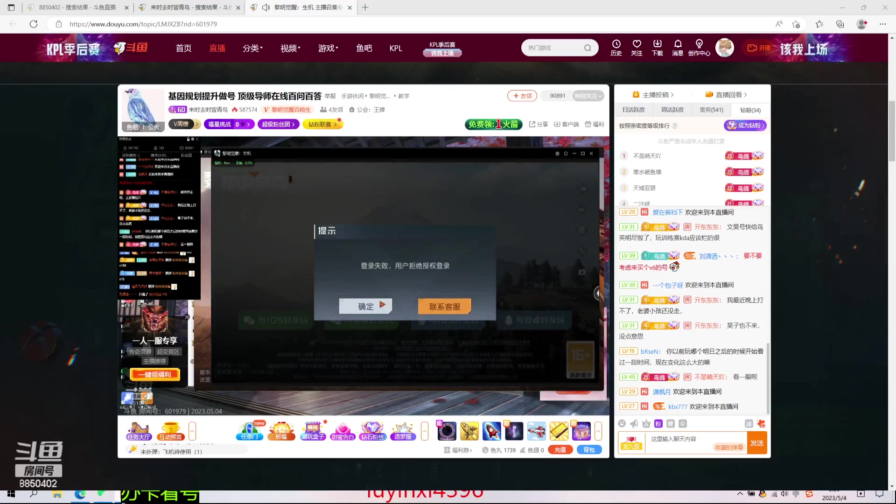Open the 潮玩盒子 icon
Screen dimensions: 896x504
[x=313, y=431]
